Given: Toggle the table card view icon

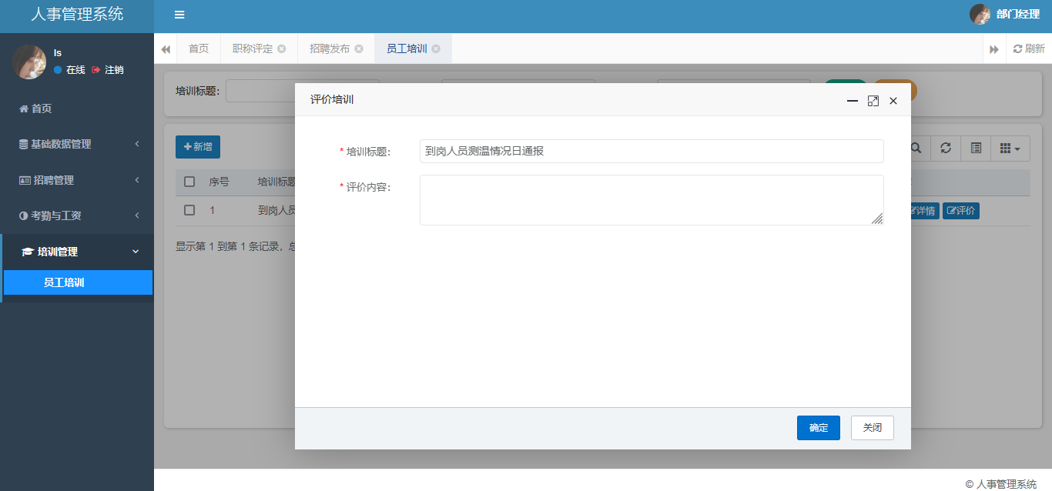Looking at the screenshot, I should tap(976, 148).
